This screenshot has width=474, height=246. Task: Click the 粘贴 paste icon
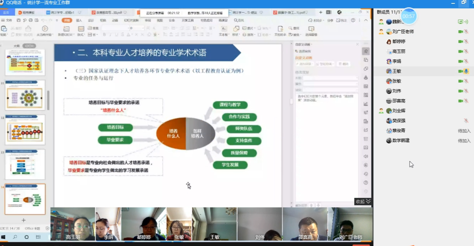[4, 29]
